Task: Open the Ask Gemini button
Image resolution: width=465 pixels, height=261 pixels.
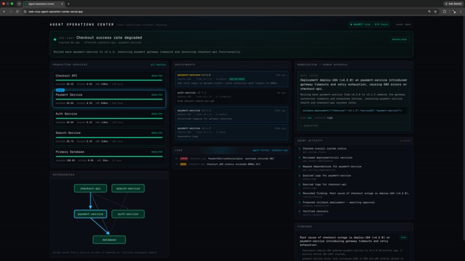Action: pos(453,4)
